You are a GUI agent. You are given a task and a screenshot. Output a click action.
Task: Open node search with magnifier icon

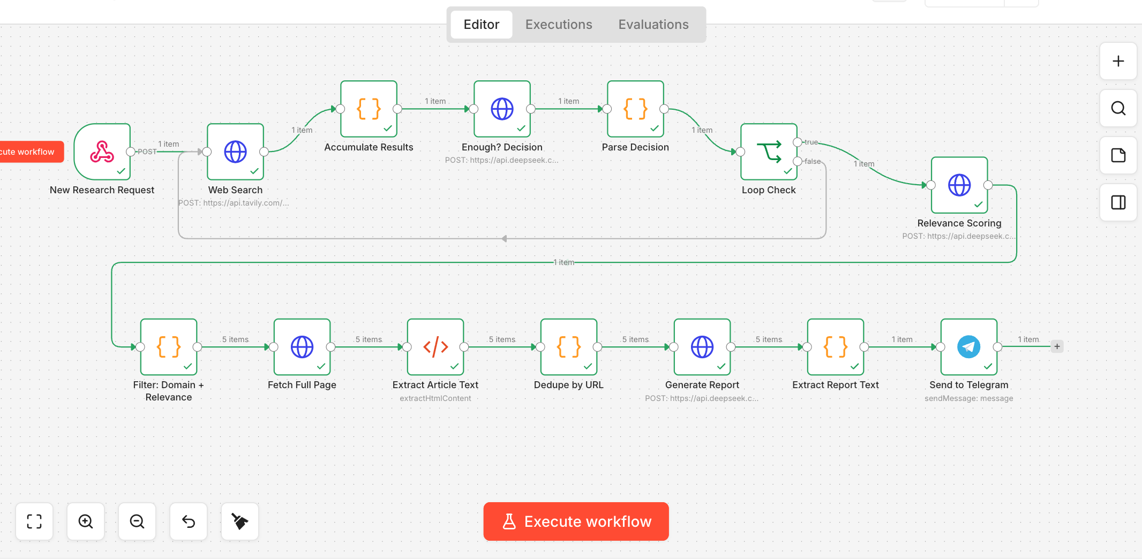pyautogui.click(x=1118, y=108)
